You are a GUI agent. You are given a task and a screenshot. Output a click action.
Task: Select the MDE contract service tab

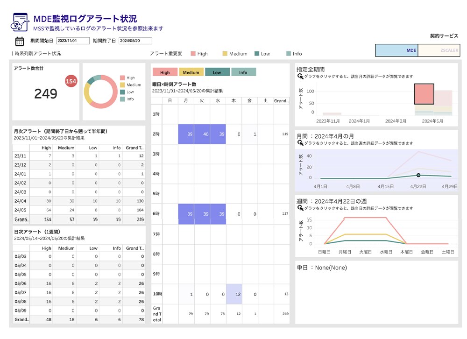(x=396, y=50)
